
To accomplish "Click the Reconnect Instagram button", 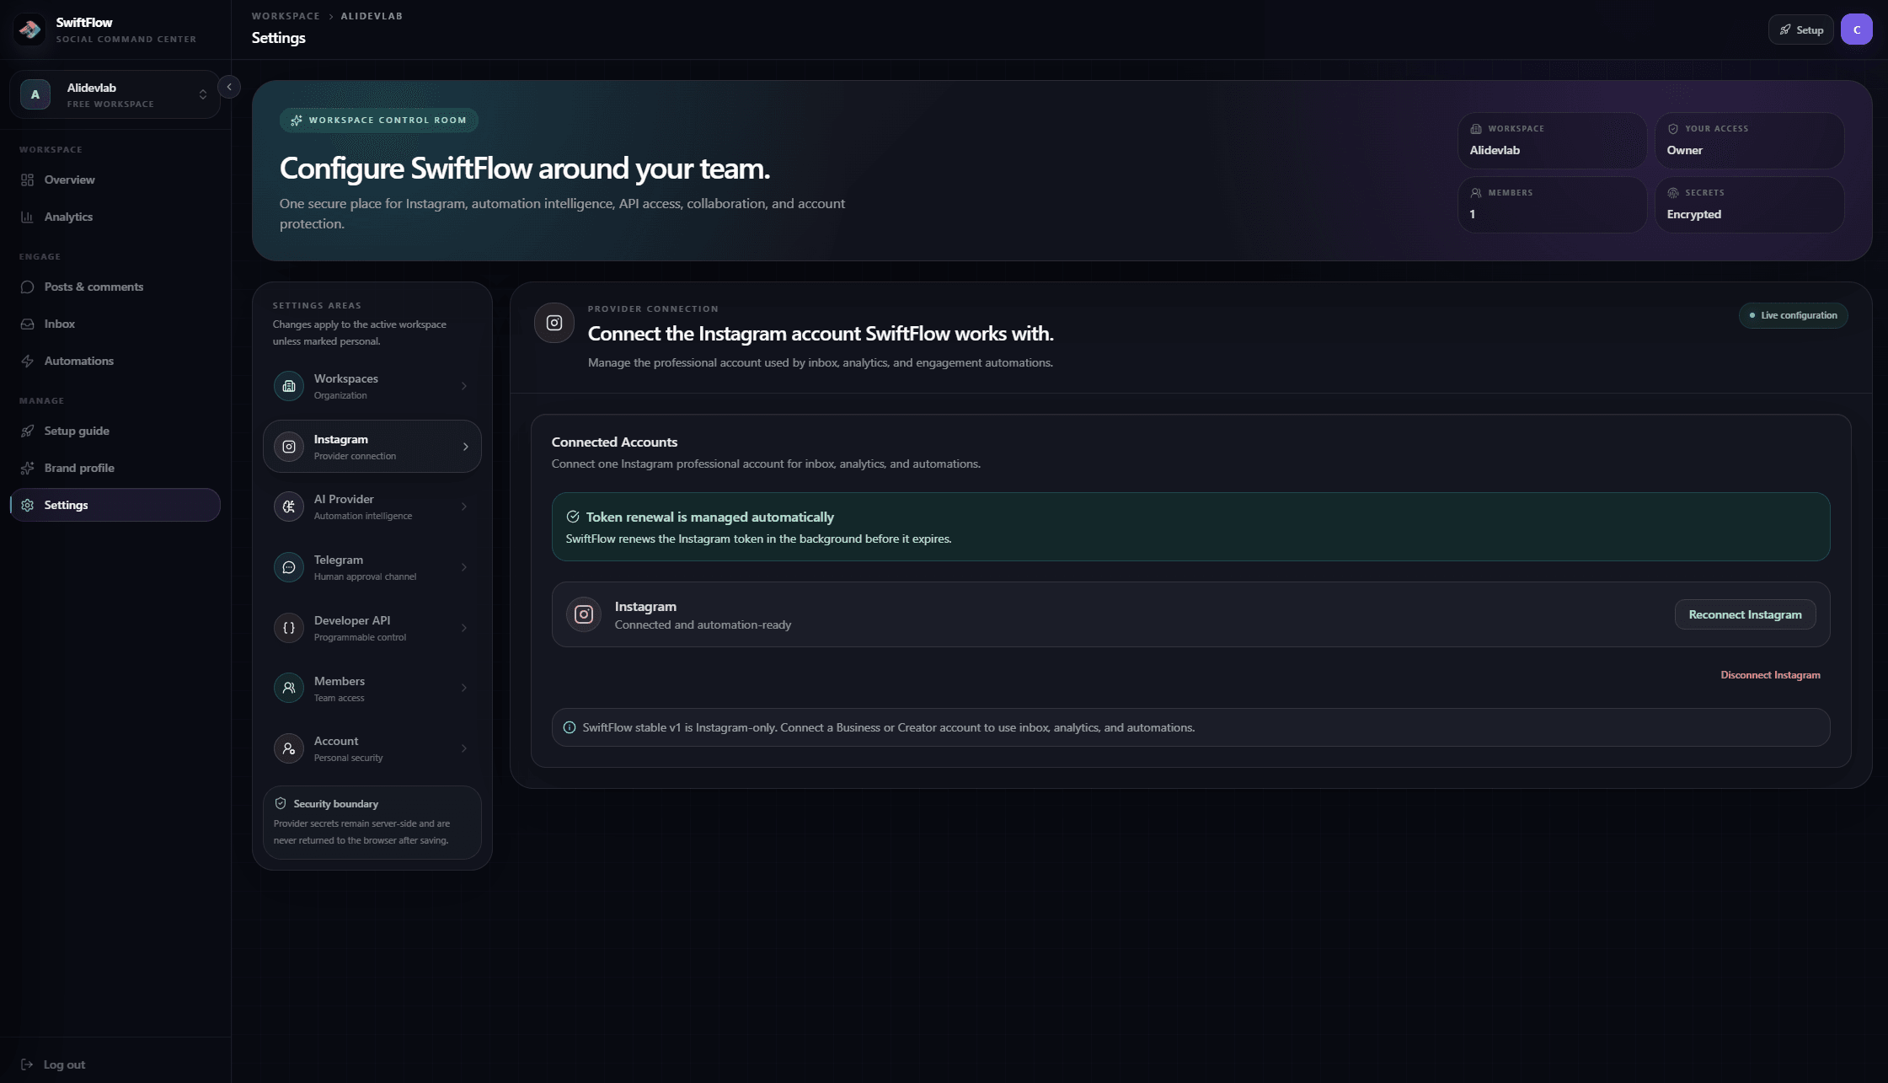I will (x=1745, y=614).
